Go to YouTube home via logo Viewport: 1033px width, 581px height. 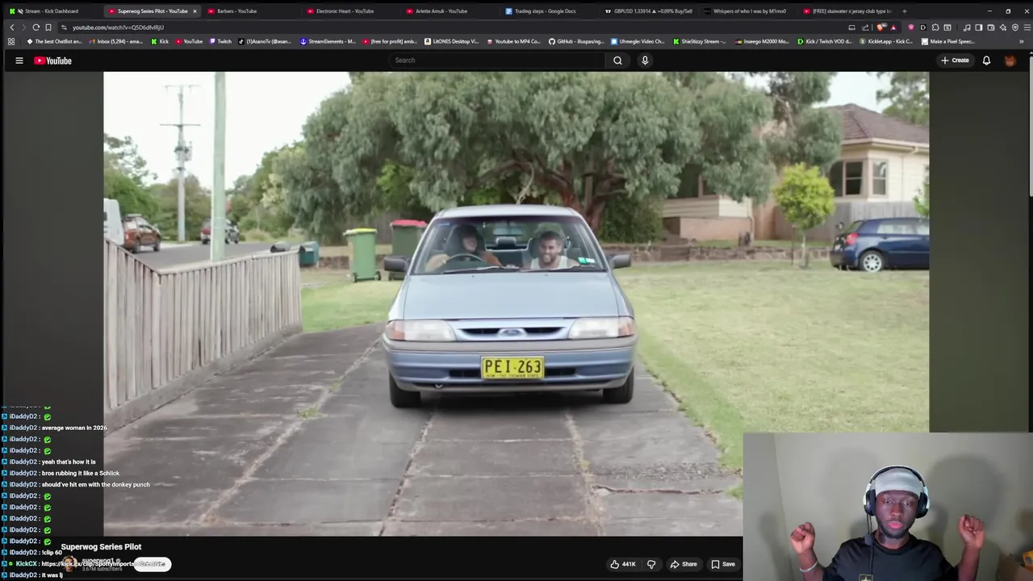52,61
